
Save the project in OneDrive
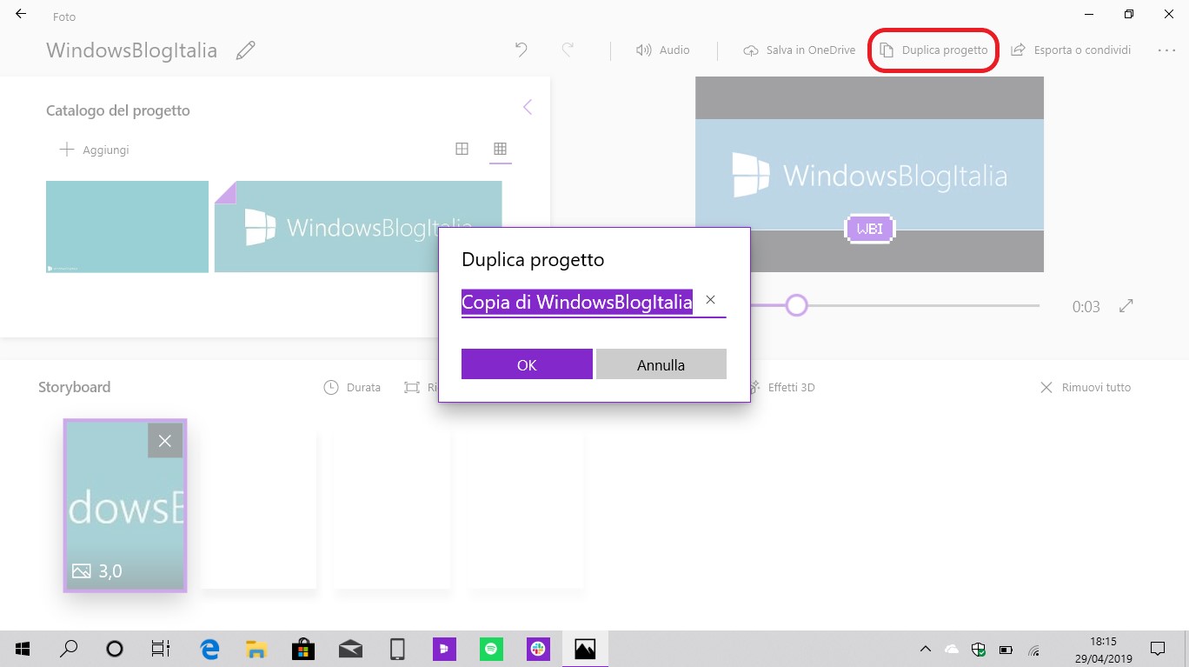[800, 50]
